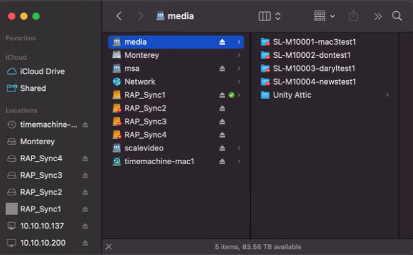Click the Locations sidebar heading
The height and width of the screenshot is (255, 413).
(x=22, y=111)
